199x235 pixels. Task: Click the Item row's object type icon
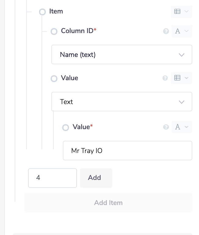177,11
